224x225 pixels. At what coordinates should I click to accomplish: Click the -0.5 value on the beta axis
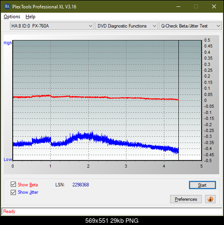coord(208,160)
